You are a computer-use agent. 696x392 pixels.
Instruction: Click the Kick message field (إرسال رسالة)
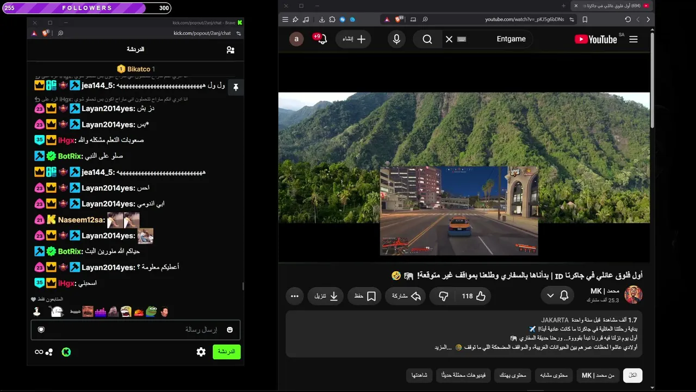[x=135, y=330]
